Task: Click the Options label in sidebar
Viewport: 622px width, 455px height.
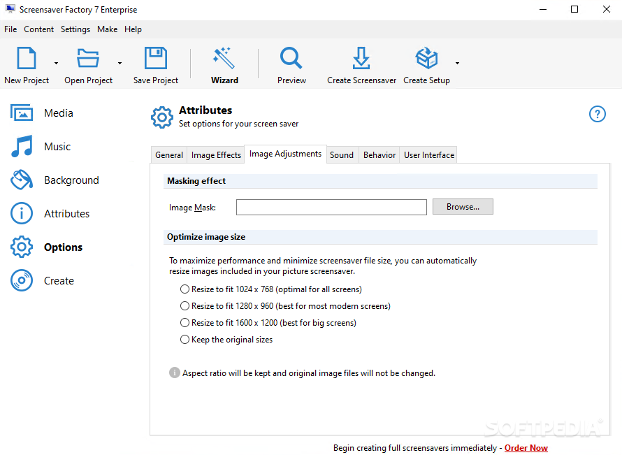Action: [64, 247]
